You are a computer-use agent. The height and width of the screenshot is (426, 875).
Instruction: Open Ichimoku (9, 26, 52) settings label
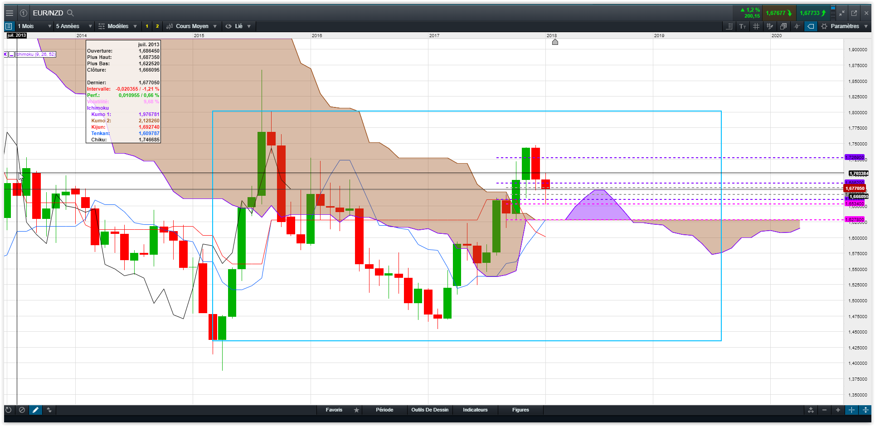(36, 54)
